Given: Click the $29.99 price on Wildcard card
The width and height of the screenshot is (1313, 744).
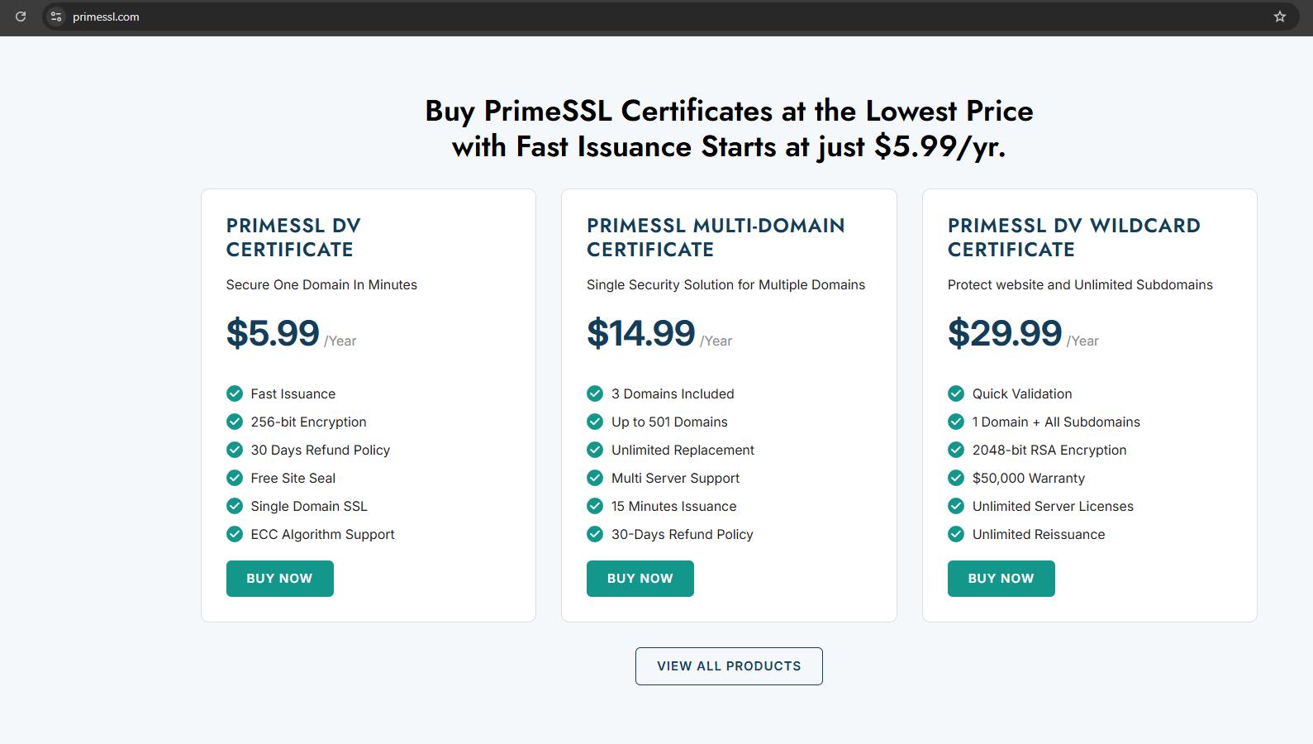Looking at the screenshot, I should point(1005,333).
